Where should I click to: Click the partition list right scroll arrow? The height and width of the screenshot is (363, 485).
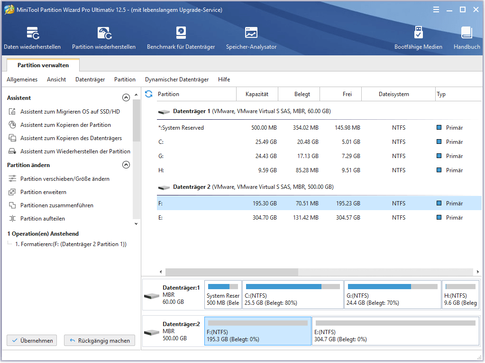point(478,272)
